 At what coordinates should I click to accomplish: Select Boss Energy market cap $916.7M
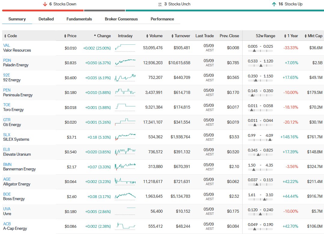(314, 196)
